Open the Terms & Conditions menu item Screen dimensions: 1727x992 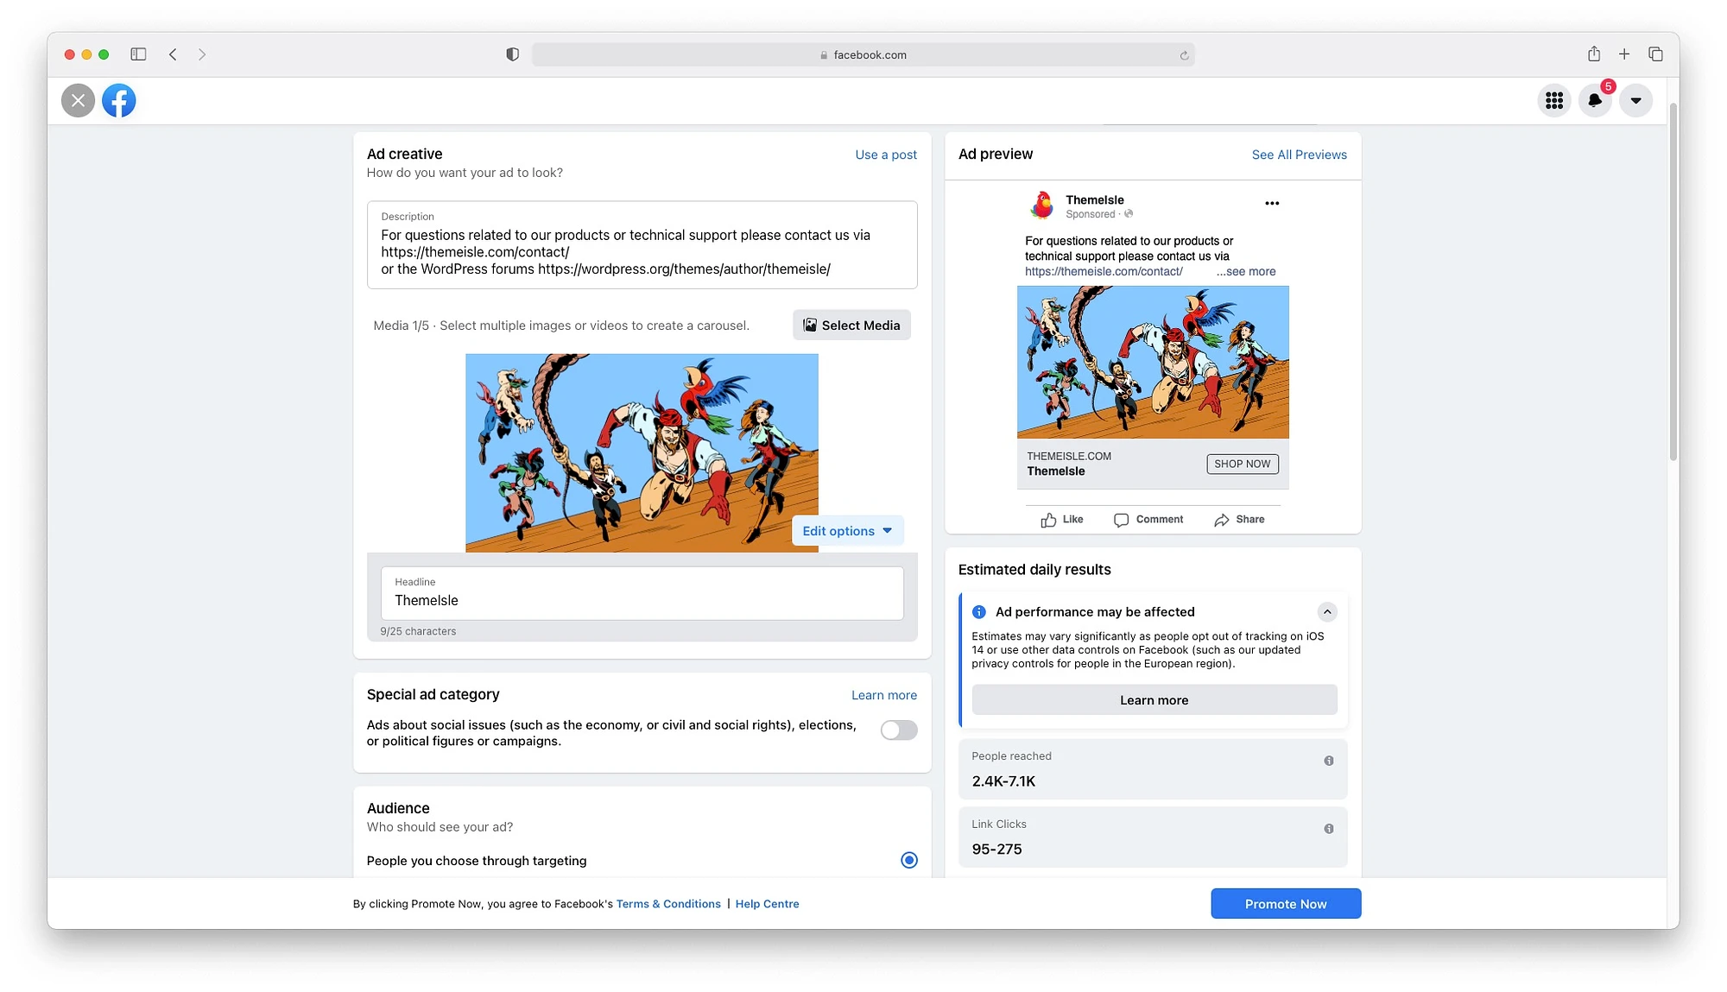coord(669,903)
